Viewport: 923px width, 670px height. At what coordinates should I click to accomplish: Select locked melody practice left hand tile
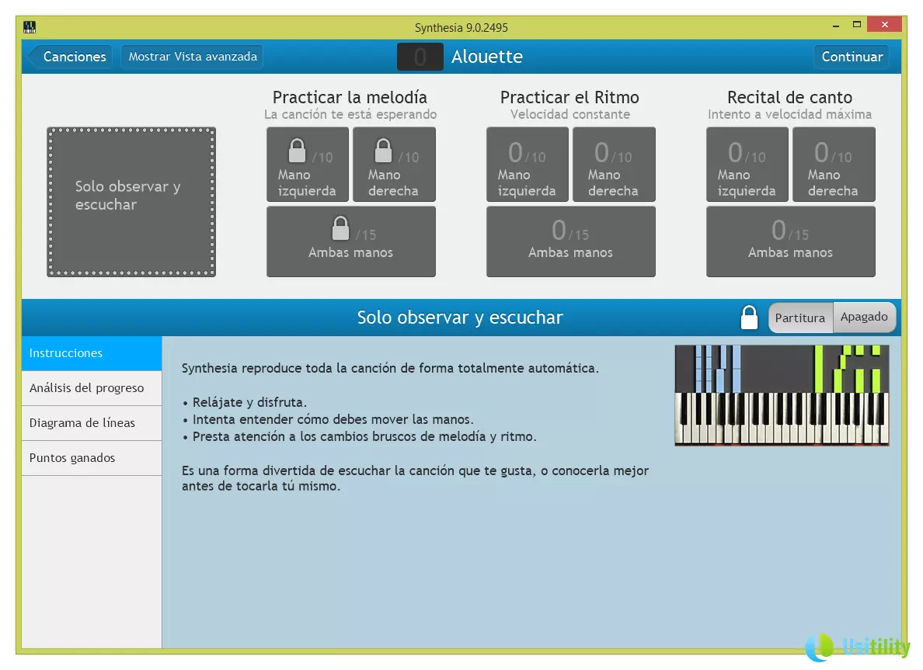pyautogui.click(x=307, y=165)
